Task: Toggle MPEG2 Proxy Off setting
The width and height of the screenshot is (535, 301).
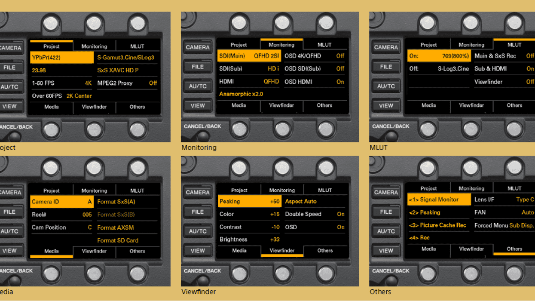Action: [x=126, y=83]
